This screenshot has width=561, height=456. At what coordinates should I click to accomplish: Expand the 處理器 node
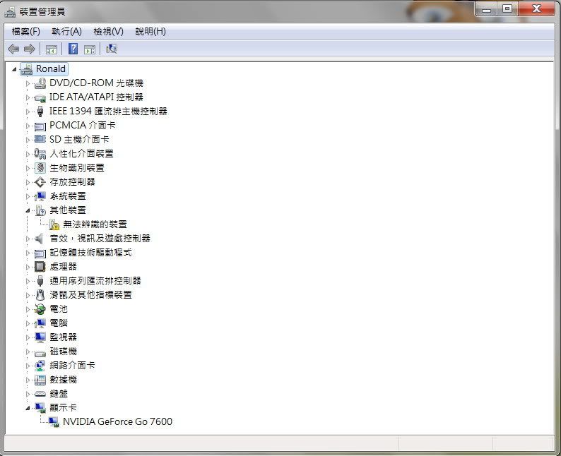(28, 267)
